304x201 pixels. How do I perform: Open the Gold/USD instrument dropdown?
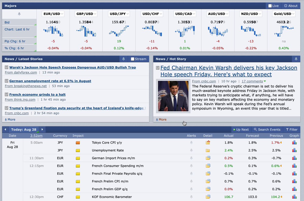[284, 14]
